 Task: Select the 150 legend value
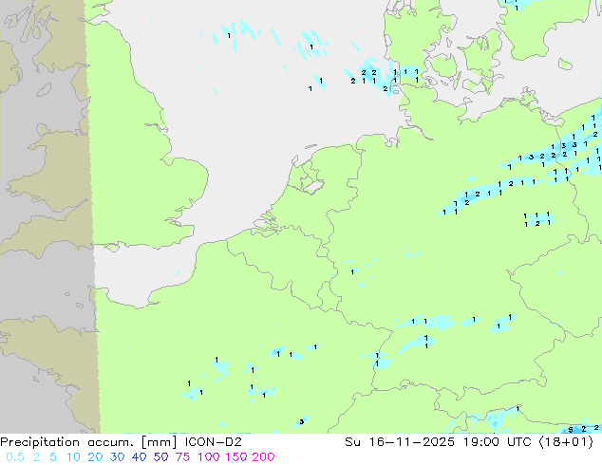[x=235, y=457]
